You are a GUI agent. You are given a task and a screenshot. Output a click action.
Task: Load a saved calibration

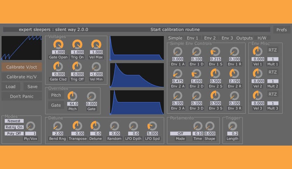(10, 87)
